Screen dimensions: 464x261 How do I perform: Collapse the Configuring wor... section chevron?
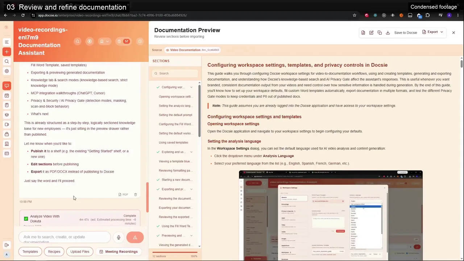tap(191, 87)
